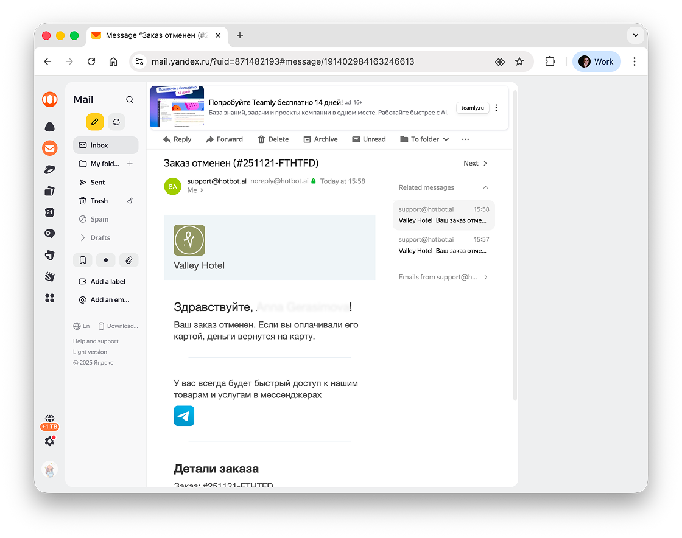Click Reply in message toolbar
Viewport: 682px width, 538px height.
(x=177, y=139)
